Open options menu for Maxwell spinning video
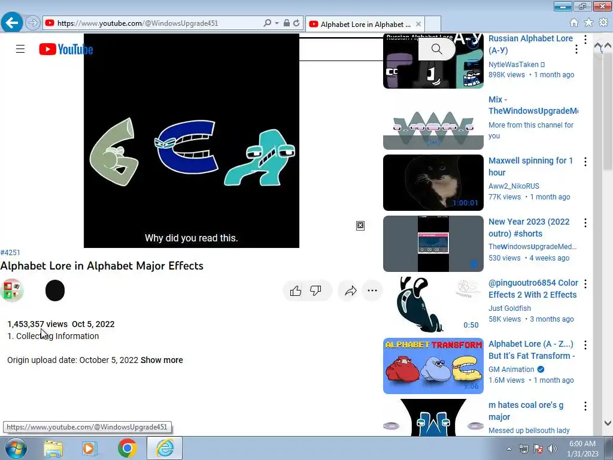The image size is (613, 460). pyautogui.click(x=585, y=162)
